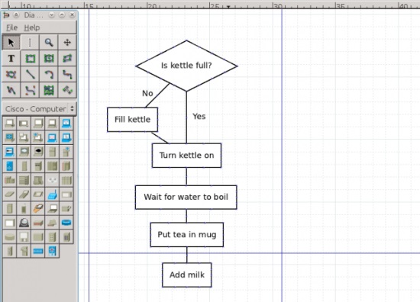The height and width of the screenshot is (302, 420).
Task: Open the File menu
Action: (x=11, y=27)
